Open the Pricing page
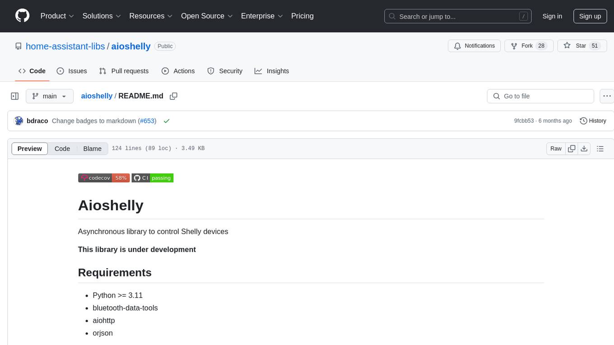Screen dimensions: 614x345 click(302, 16)
